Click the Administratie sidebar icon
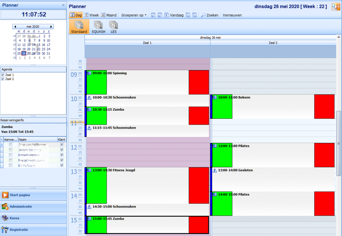Screen dimensions: 342x236 (x=5, y=207)
